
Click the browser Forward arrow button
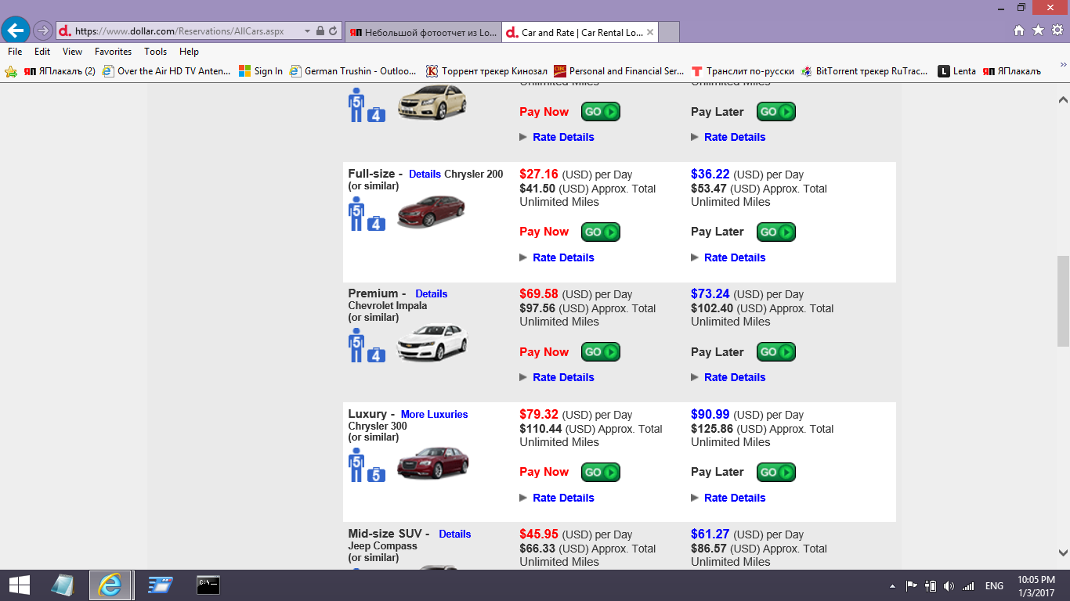click(43, 31)
